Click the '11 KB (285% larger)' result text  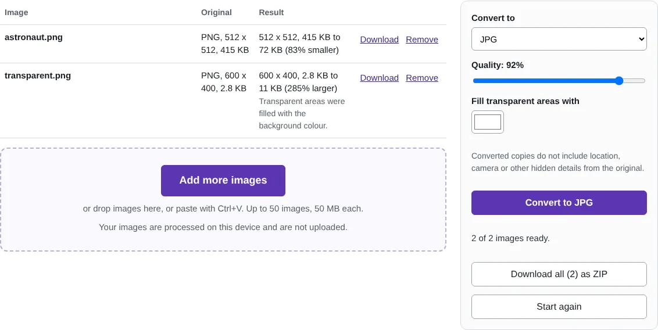pyautogui.click(x=298, y=88)
